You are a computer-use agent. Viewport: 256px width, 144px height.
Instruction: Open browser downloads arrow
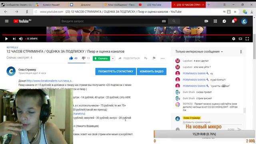[252, 12]
